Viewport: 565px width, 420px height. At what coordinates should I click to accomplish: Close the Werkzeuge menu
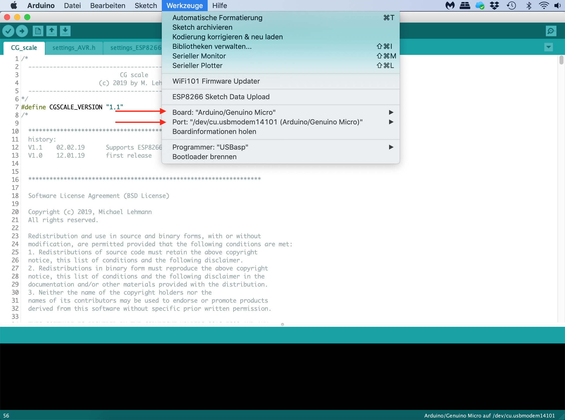[185, 5]
